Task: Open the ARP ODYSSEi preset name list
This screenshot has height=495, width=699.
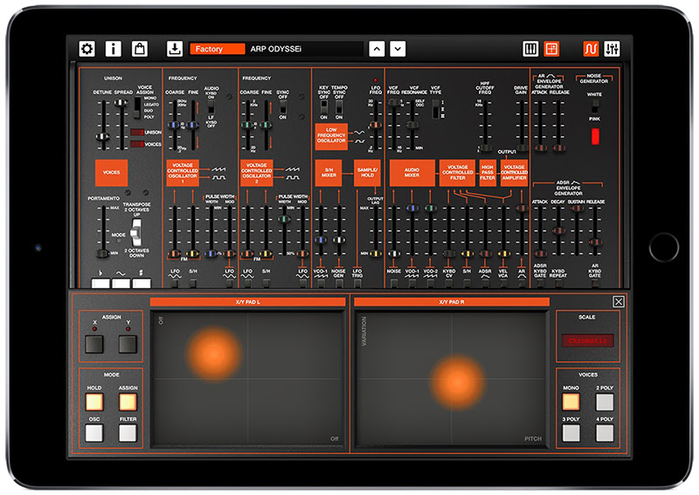Action: coord(305,49)
